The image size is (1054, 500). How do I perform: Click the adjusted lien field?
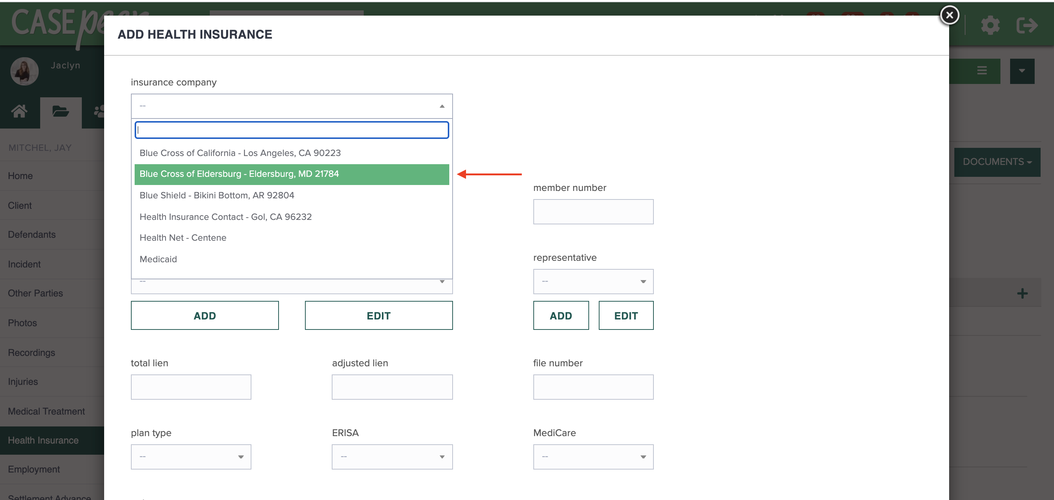[x=392, y=387]
